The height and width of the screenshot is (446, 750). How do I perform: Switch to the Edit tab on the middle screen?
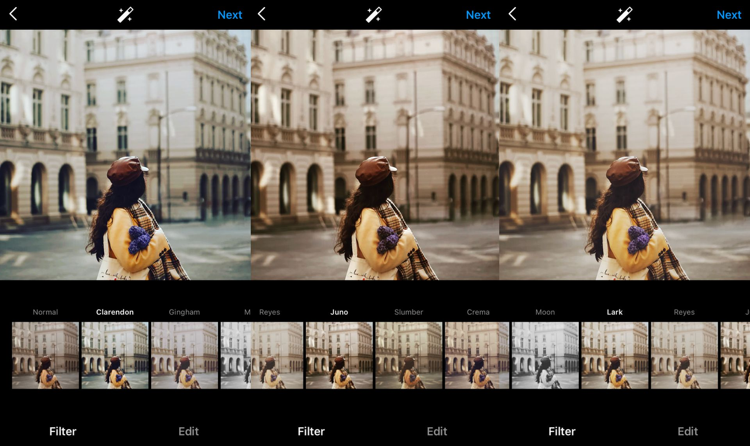(437, 431)
